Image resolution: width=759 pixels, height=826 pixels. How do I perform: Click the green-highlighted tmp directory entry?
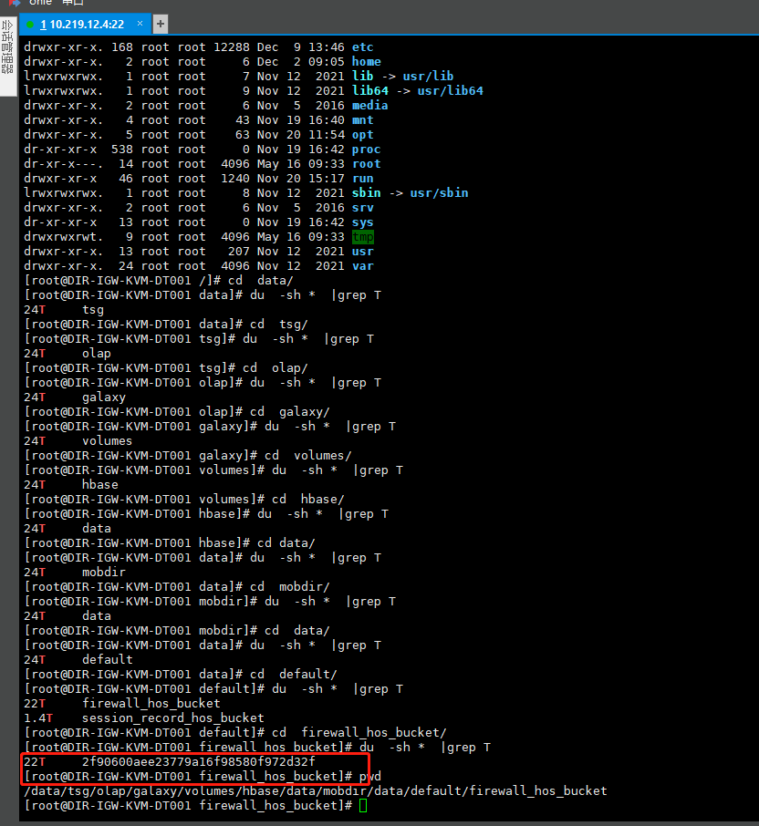[x=362, y=237]
